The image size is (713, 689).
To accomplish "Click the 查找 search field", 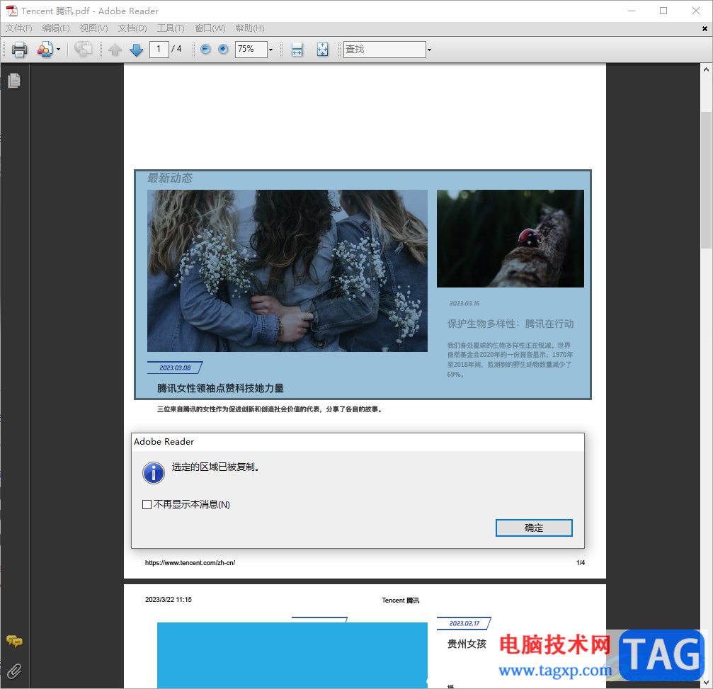I will [384, 49].
